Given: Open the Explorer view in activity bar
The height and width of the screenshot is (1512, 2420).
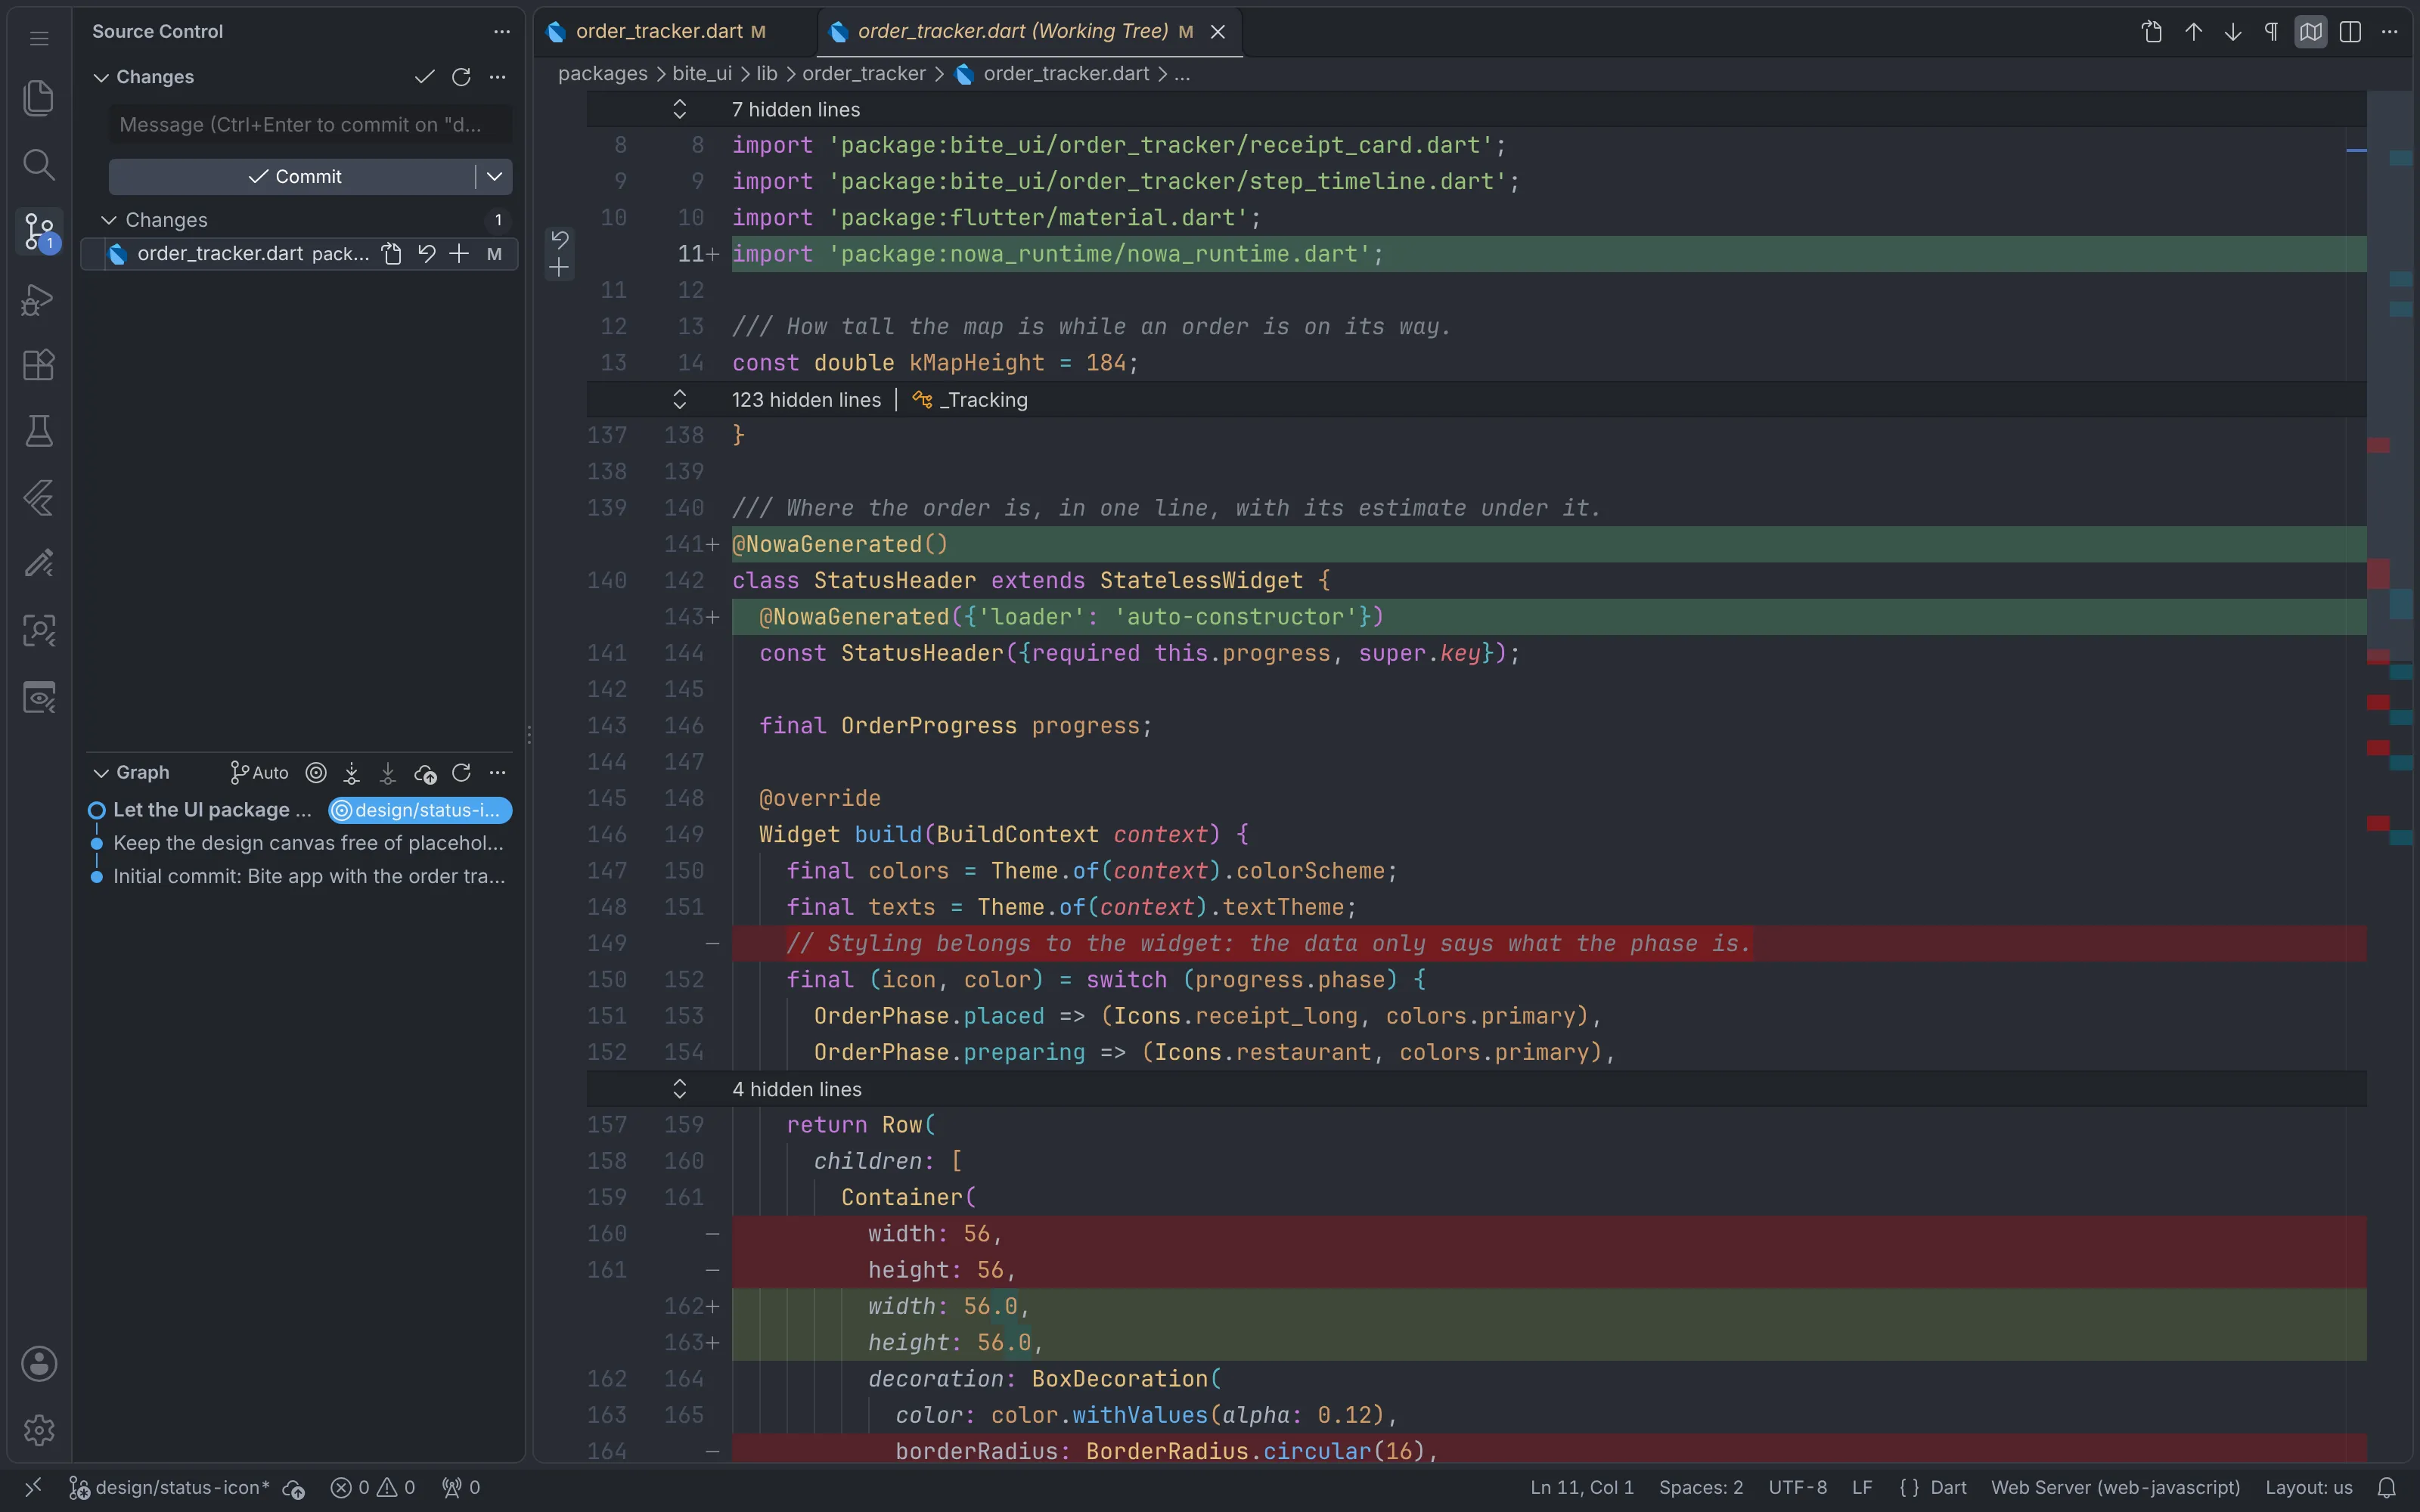Looking at the screenshot, I should [x=39, y=98].
